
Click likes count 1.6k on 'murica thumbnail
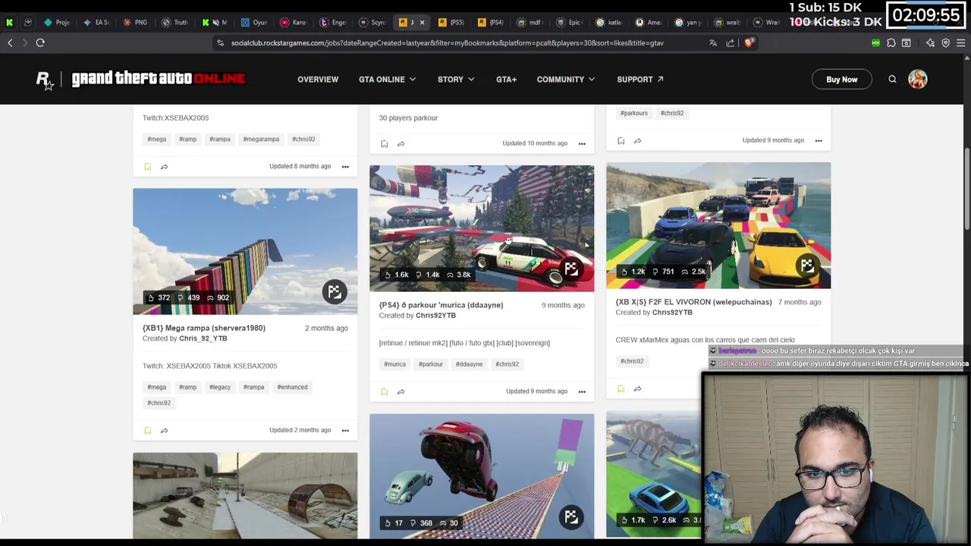point(397,275)
